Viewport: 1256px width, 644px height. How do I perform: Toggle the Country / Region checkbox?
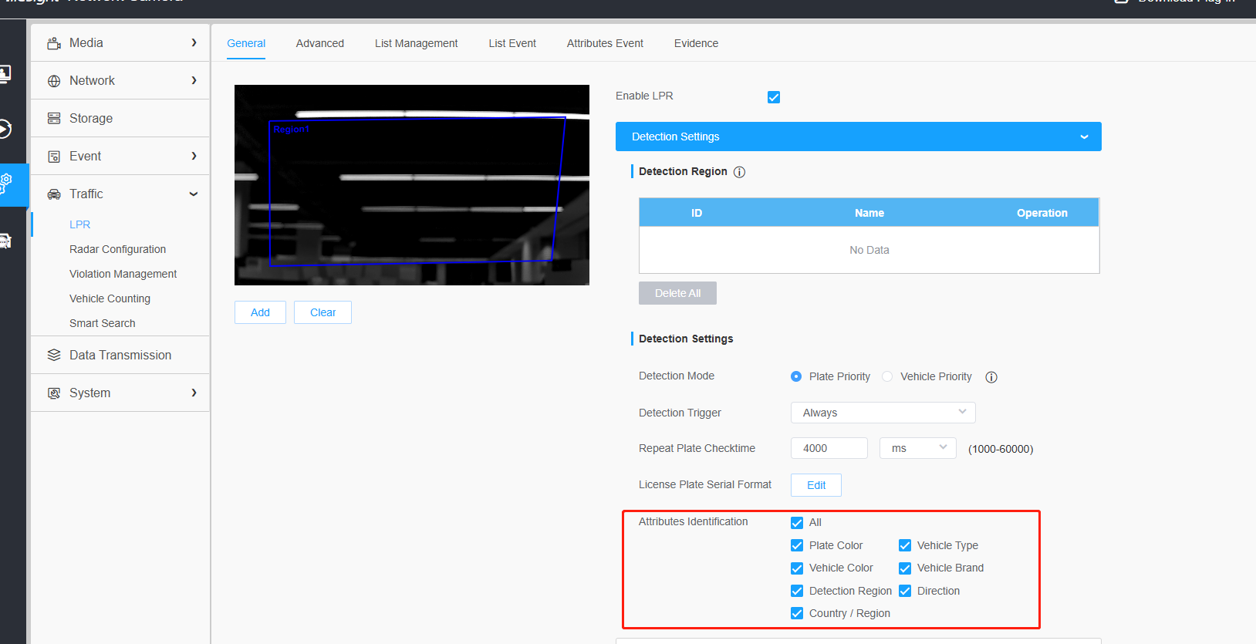pyautogui.click(x=797, y=614)
